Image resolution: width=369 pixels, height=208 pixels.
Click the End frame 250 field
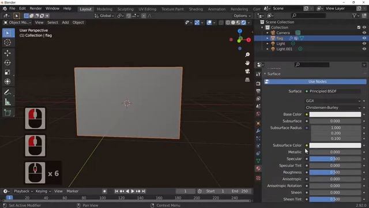tap(240, 191)
